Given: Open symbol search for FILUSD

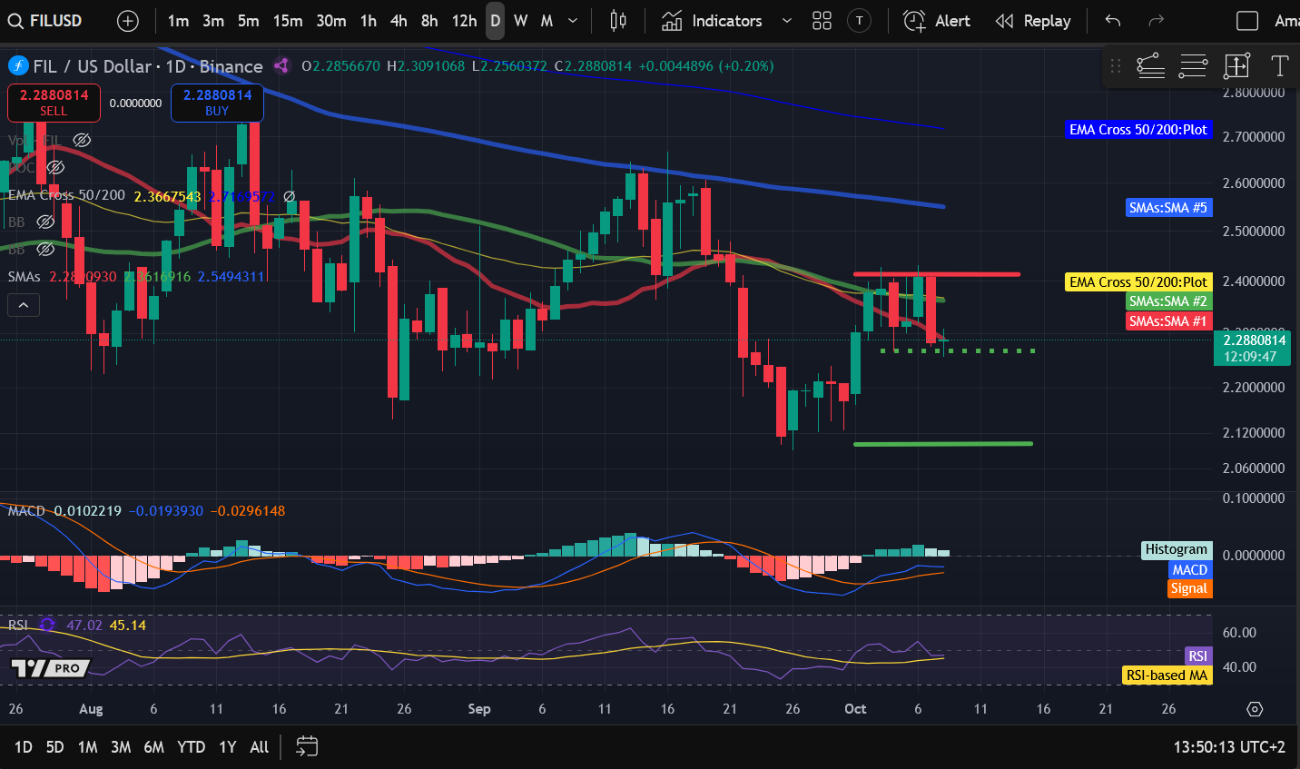Looking at the screenshot, I should click(x=45, y=21).
